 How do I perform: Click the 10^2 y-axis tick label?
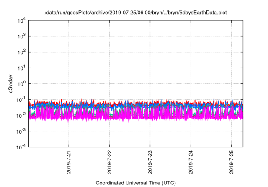(22, 52)
